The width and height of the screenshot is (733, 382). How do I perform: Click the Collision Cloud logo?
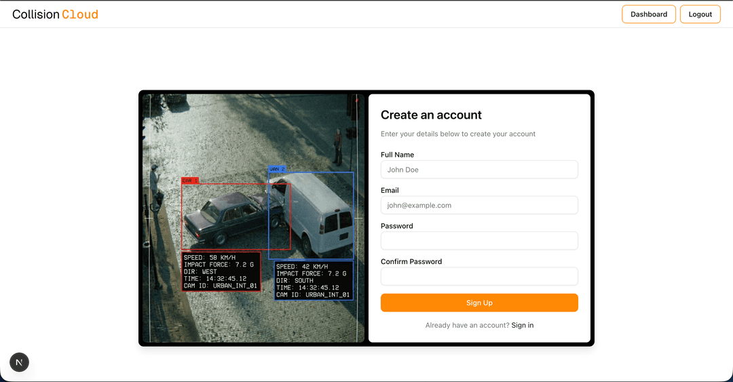pyautogui.click(x=55, y=14)
